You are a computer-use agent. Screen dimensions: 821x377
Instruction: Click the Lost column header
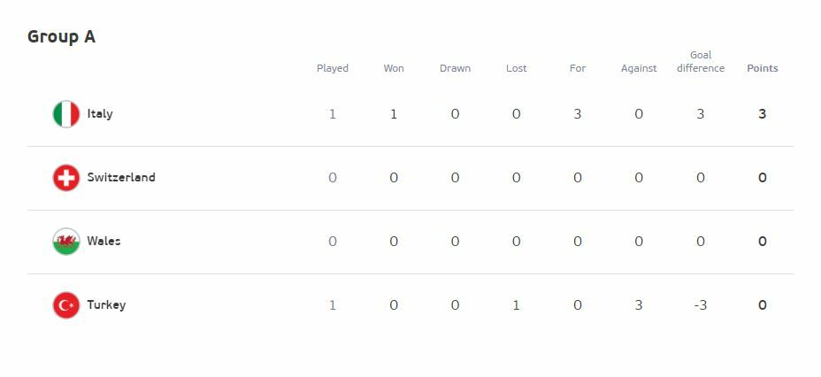point(517,68)
